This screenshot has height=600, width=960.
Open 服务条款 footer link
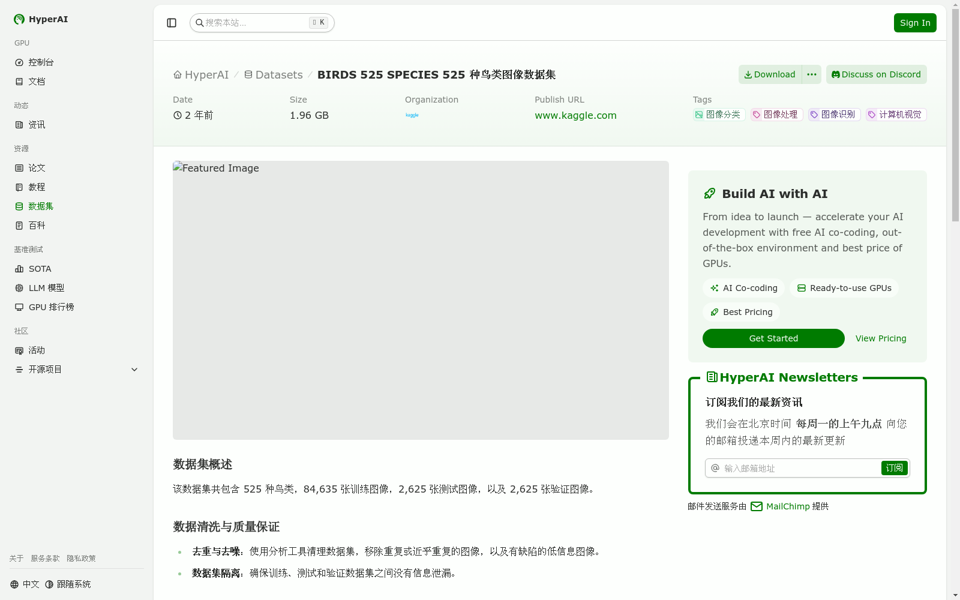(45, 559)
